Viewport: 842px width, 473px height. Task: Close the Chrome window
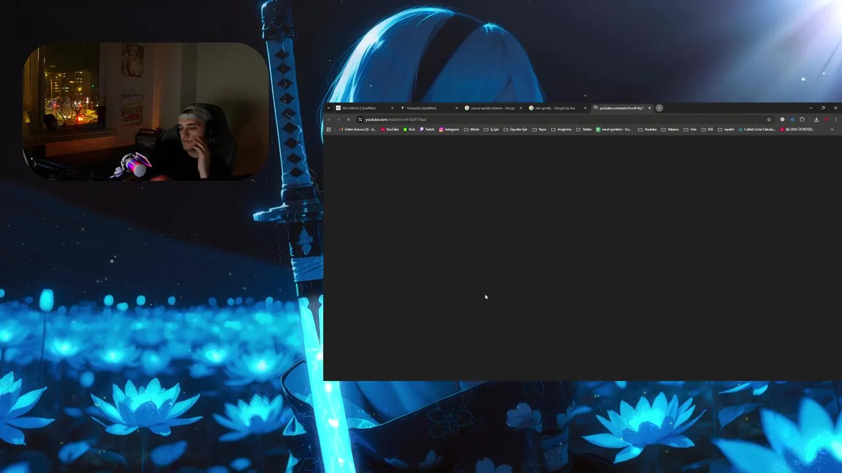click(835, 108)
